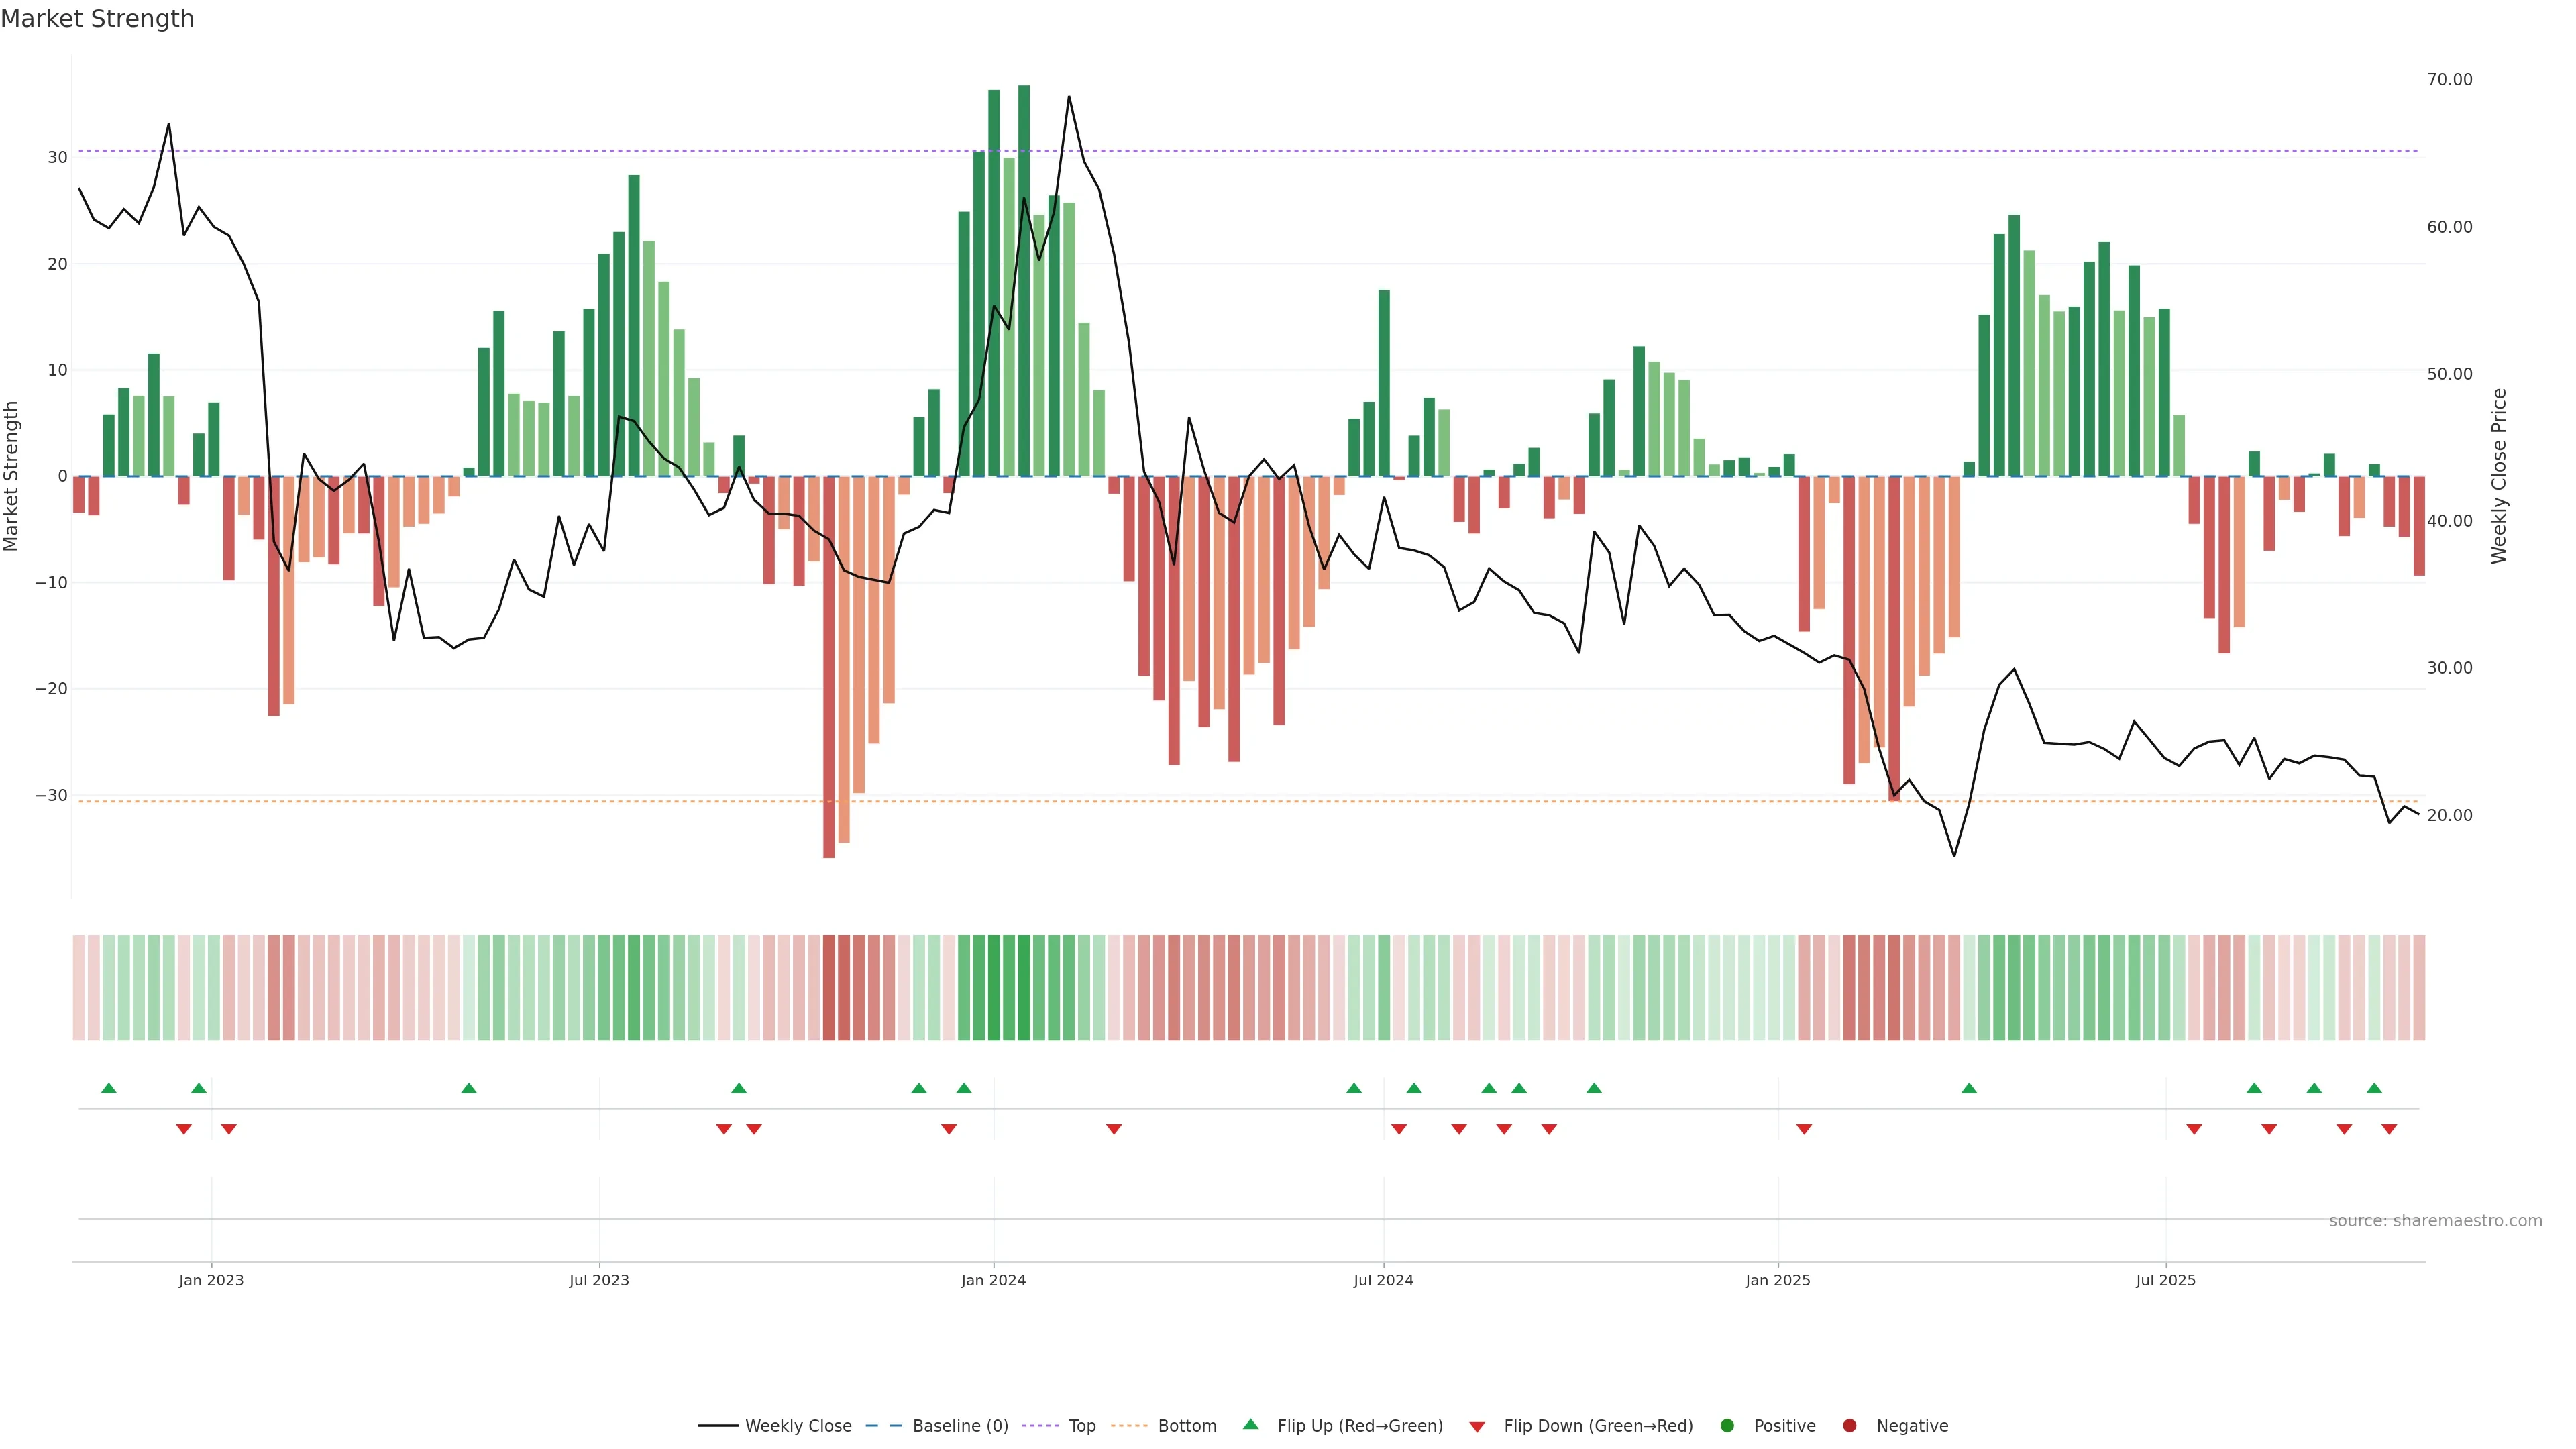This screenshot has height=1449, width=2576.
Task: Click green Flip Up triangle in legend
Action: (1250, 1424)
